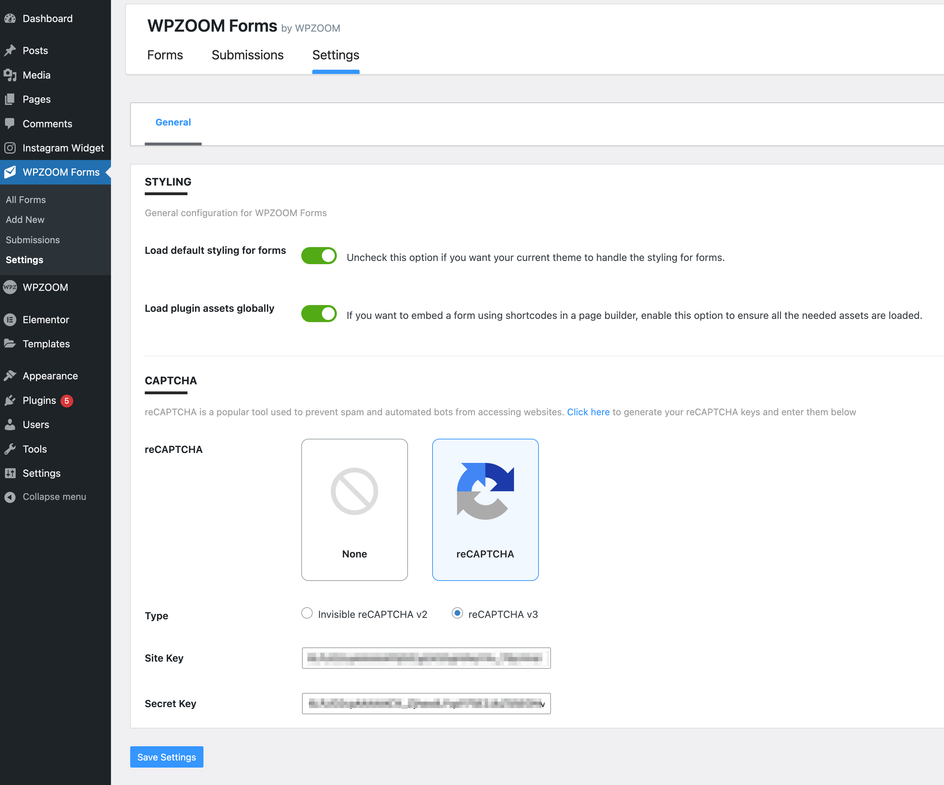Open the Click here link for reCAPTCHA keys
Image resolution: width=944 pixels, height=785 pixels.
(x=588, y=412)
